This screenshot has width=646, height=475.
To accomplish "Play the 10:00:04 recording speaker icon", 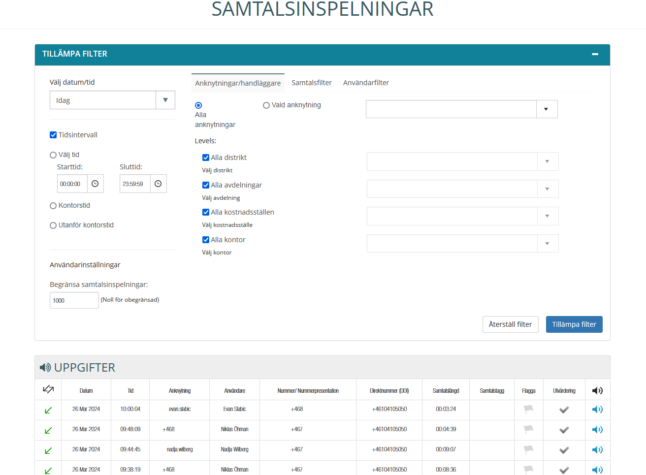I will point(597,410).
